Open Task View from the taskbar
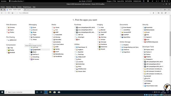The height and width of the screenshot is (96, 171). 41,92
